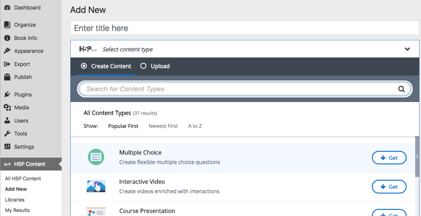The image size is (421, 216).
Task: Select the Multiple Choice title text
Action: 141,153
